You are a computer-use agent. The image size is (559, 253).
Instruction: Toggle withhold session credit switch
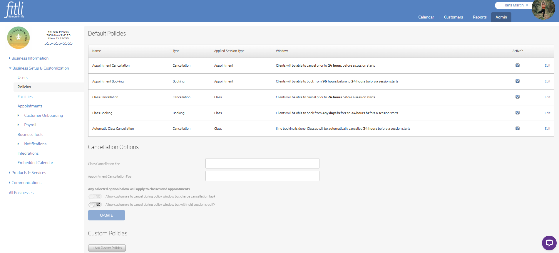coord(95,205)
